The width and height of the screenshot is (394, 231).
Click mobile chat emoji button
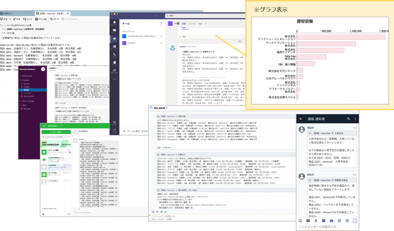point(300,221)
